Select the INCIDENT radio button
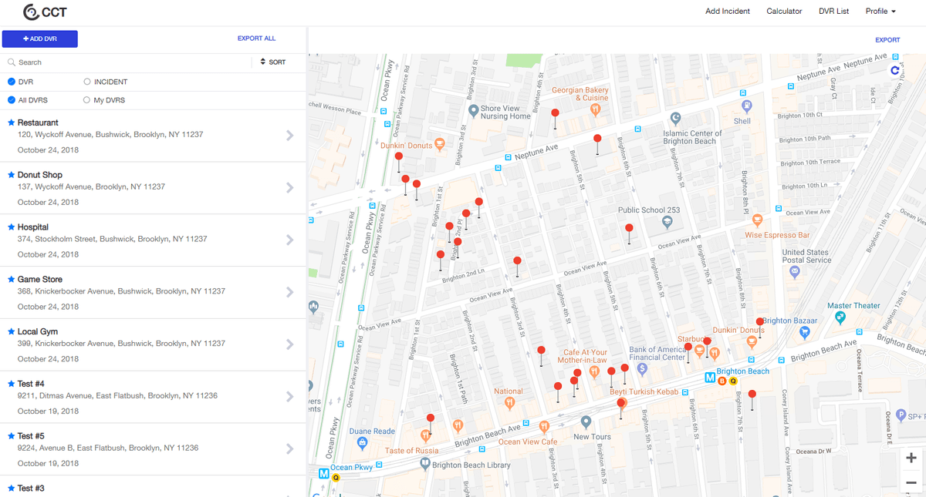 (x=87, y=82)
